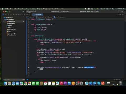Collapse the PostMethod3 project root
The image size is (126, 94).
pos(3,18)
